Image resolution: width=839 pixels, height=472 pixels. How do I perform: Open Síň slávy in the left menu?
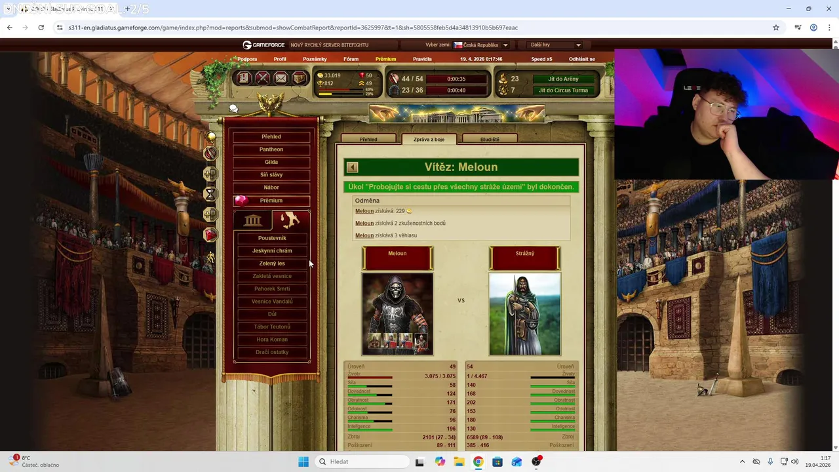click(x=271, y=175)
